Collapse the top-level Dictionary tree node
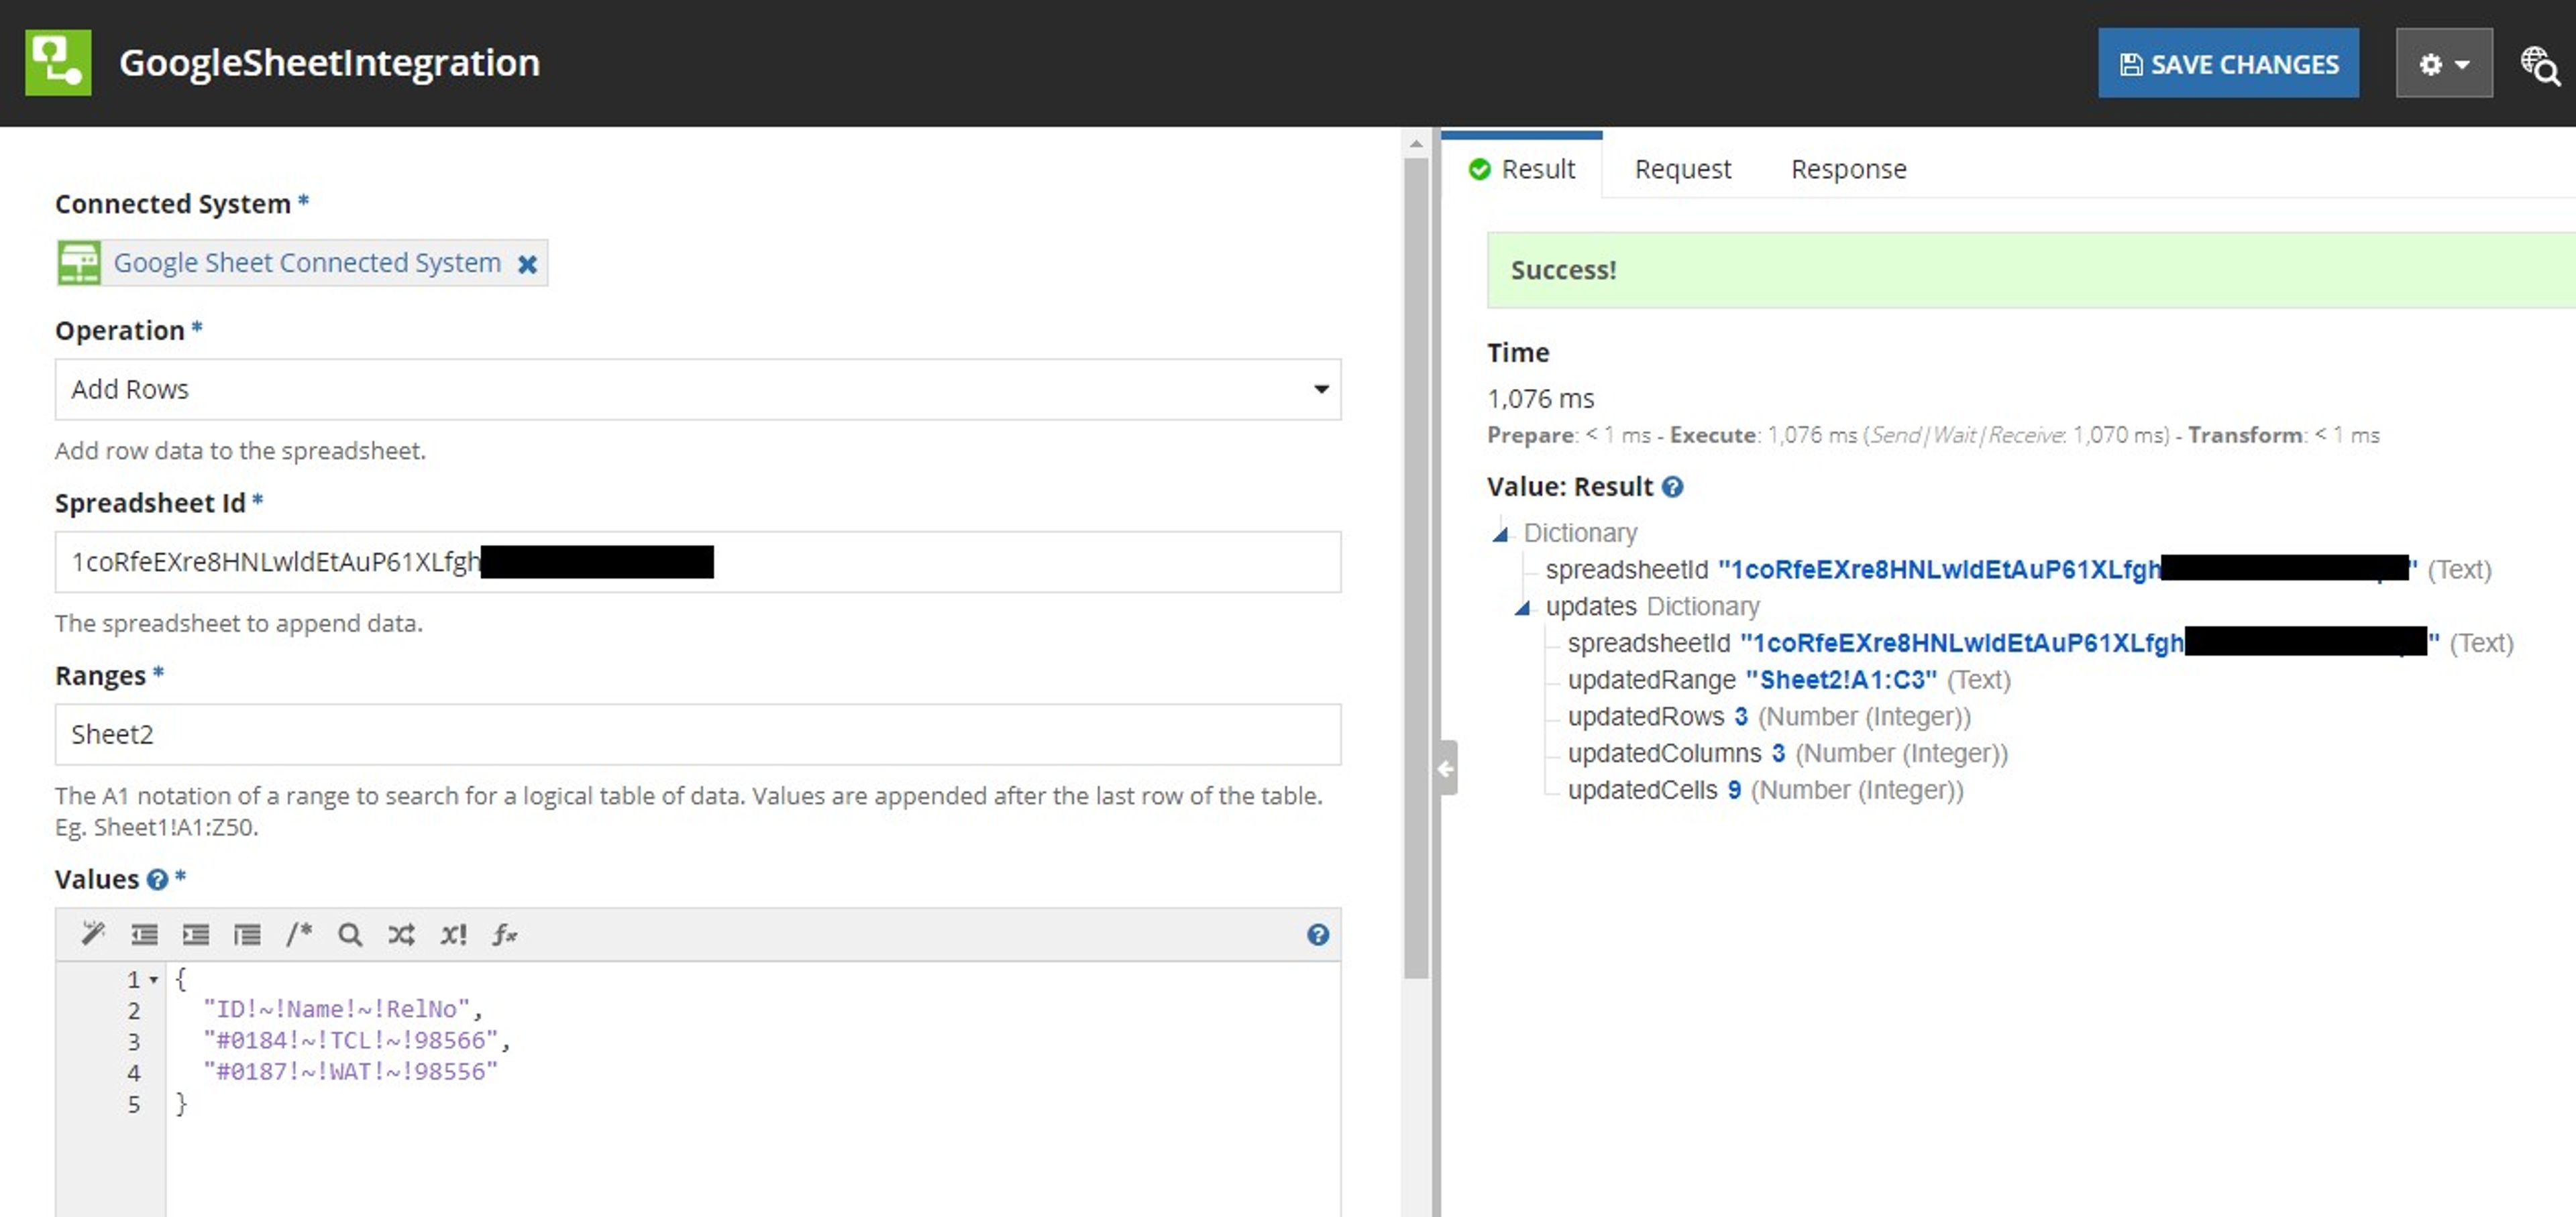 pos(1500,534)
